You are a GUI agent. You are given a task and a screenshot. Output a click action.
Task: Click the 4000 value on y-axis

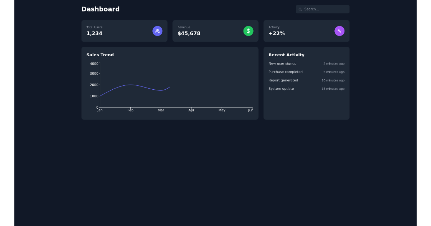pyautogui.click(x=94, y=64)
